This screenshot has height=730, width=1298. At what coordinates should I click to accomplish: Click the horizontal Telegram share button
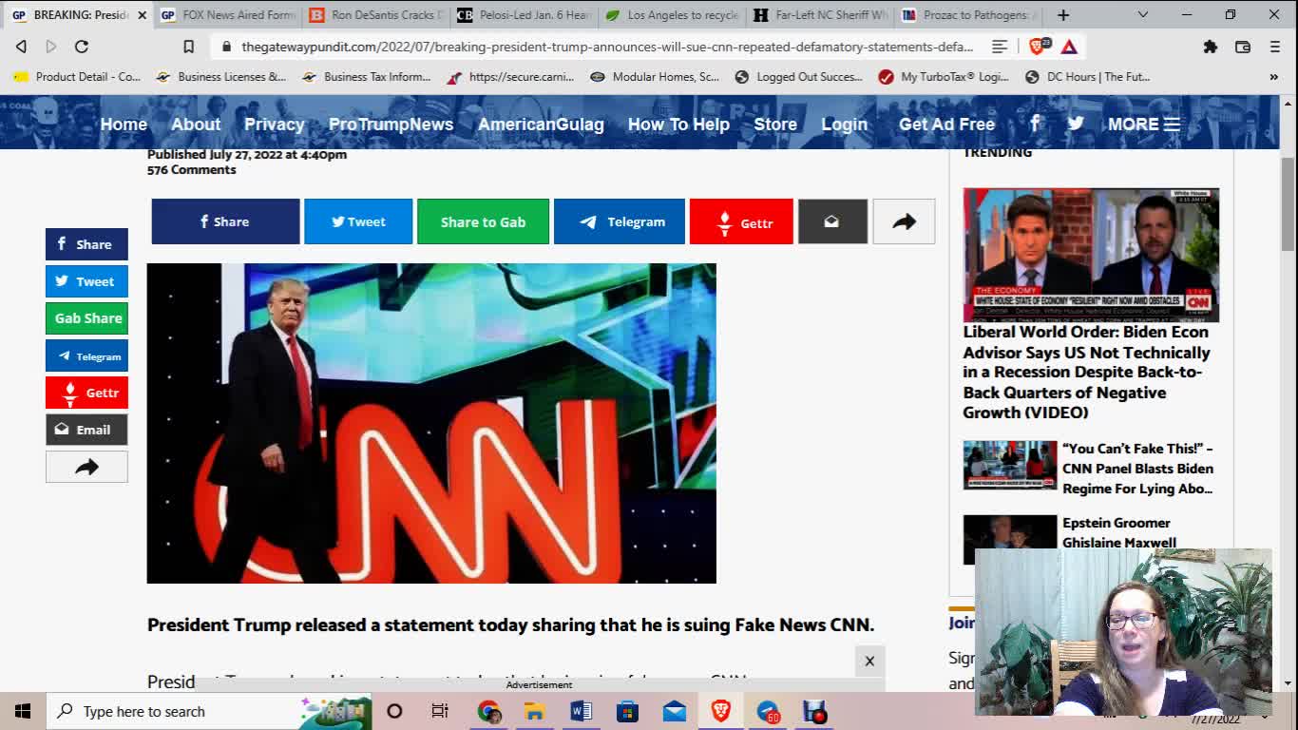pyautogui.click(x=619, y=221)
